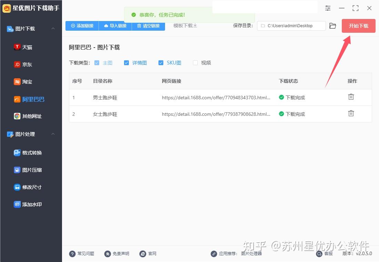The width and height of the screenshot is (379, 262).
Task: Enable the 视频 download option
Action: 195,62
